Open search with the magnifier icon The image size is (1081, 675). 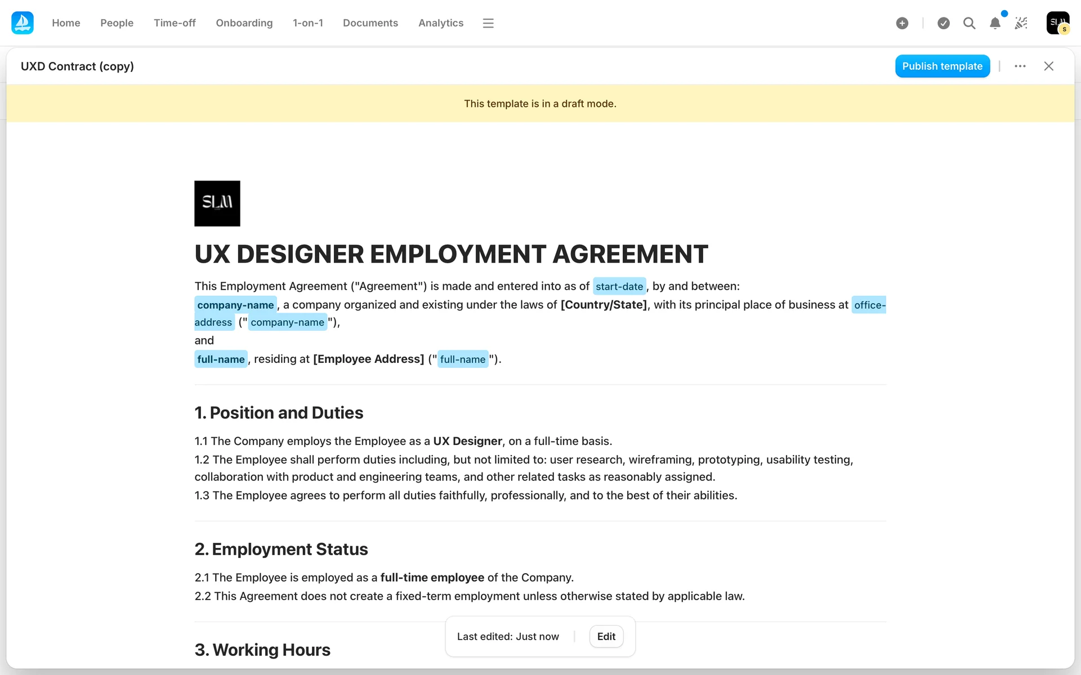click(x=969, y=23)
